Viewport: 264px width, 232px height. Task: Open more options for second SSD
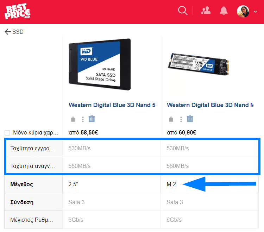point(181,119)
